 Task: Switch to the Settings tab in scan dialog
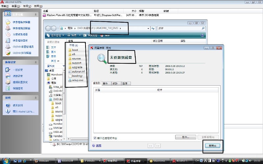pos(126,84)
